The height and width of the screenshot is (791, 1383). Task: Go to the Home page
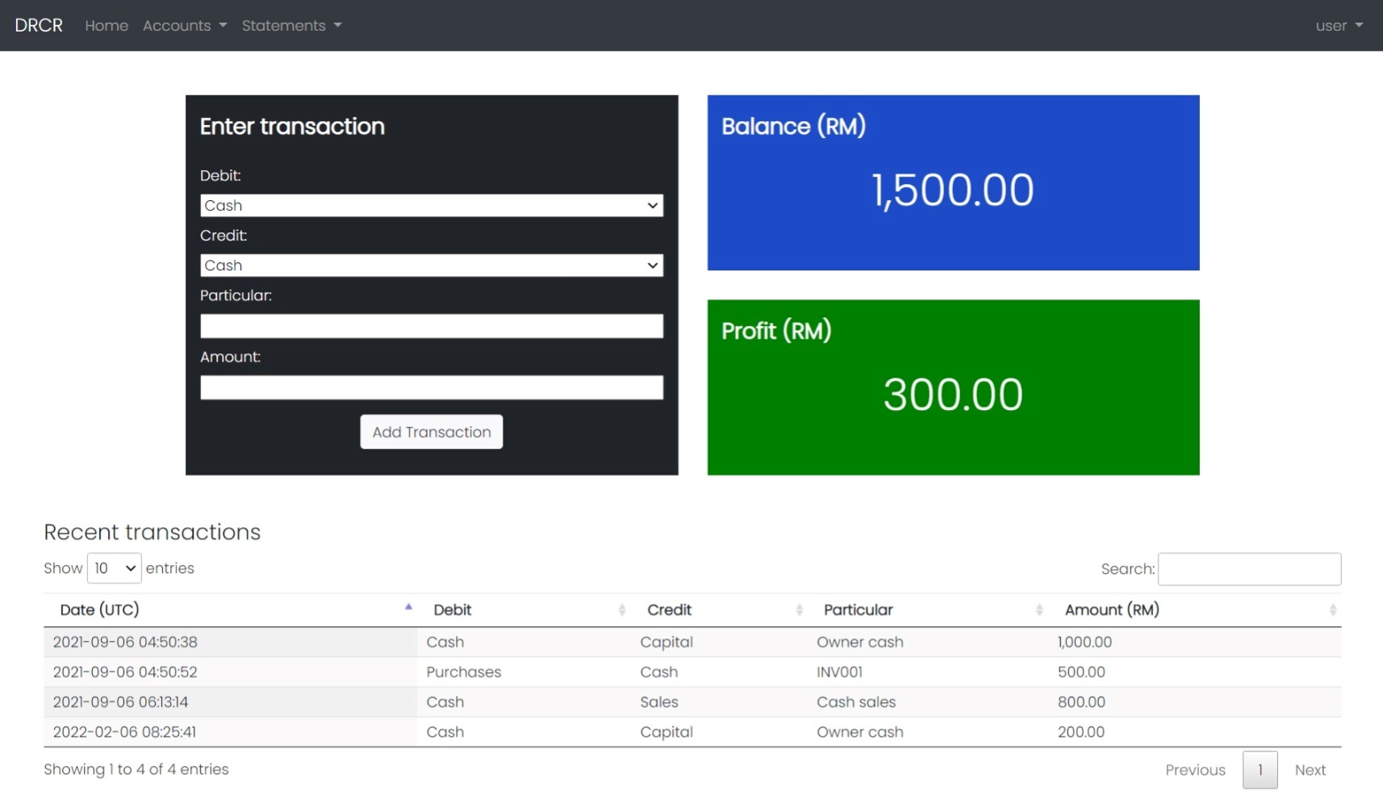[x=107, y=26]
